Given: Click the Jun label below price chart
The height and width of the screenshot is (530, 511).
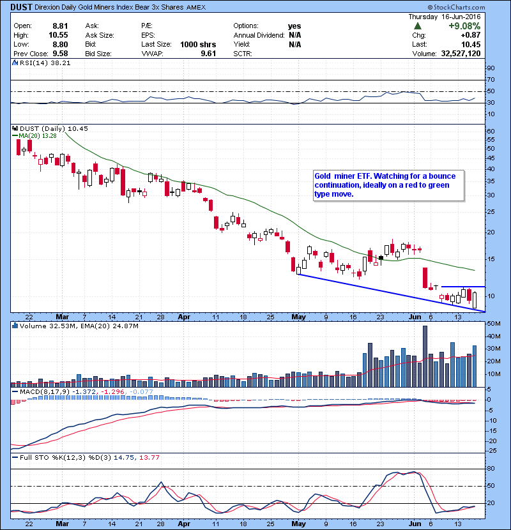Looking at the screenshot, I should click(415, 317).
